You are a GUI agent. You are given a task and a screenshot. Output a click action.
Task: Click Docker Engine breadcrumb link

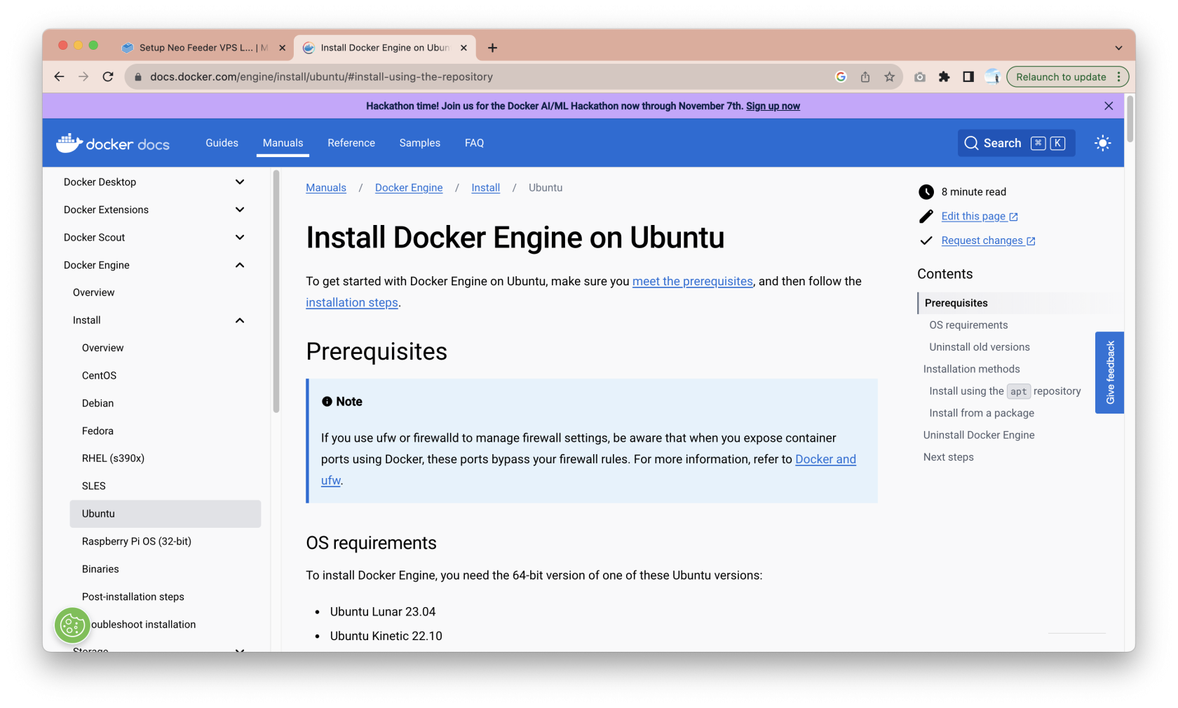[409, 188]
